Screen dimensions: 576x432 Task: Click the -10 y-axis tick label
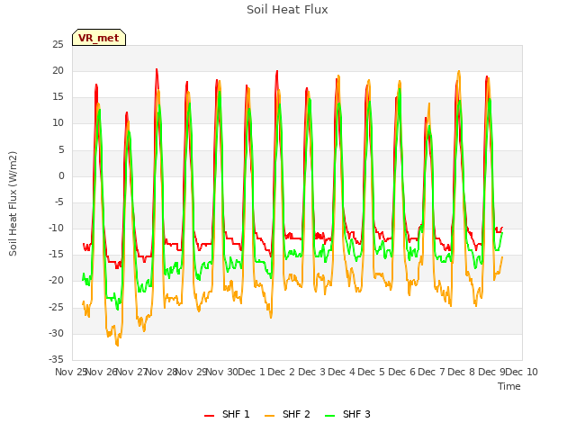(x=56, y=228)
